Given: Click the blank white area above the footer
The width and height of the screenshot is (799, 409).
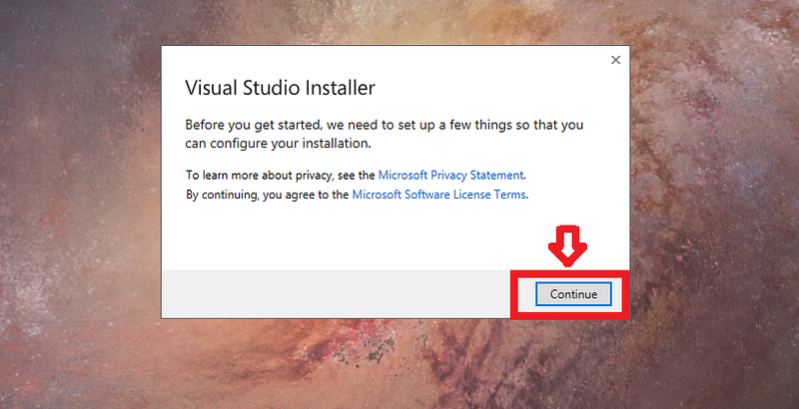Looking at the screenshot, I should click(x=337, y=236).
